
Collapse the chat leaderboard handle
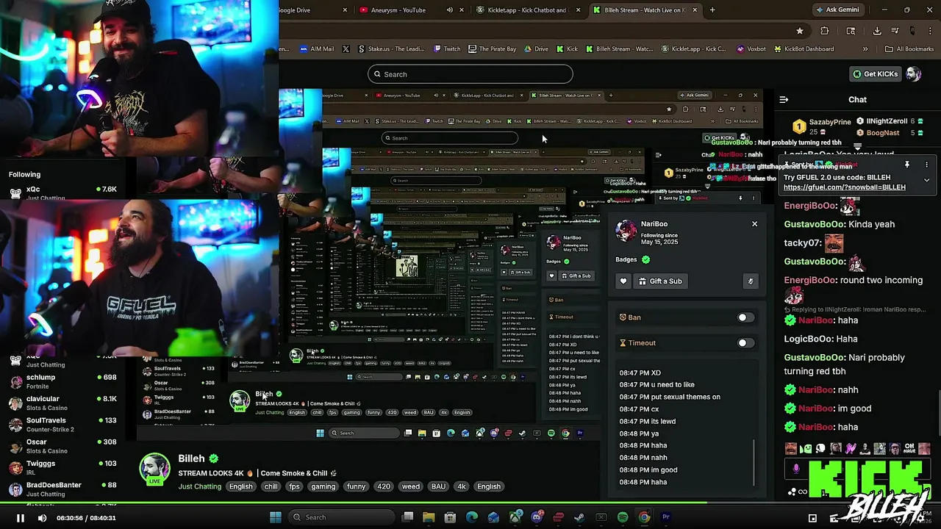tap(857, 147)
